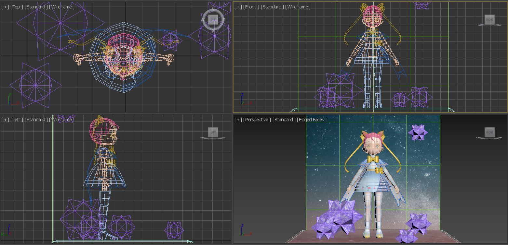Open the [Edged Faces] shading menu

312,120
